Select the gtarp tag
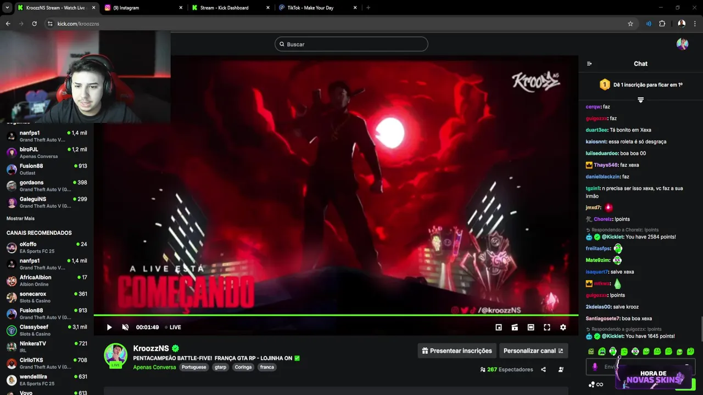This screenshot has height=395, width=703. [220, 367]
